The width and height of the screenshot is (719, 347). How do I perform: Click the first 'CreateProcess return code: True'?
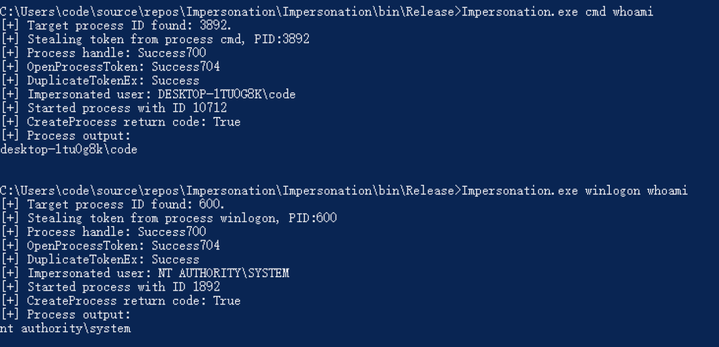(x=134, y=122)
